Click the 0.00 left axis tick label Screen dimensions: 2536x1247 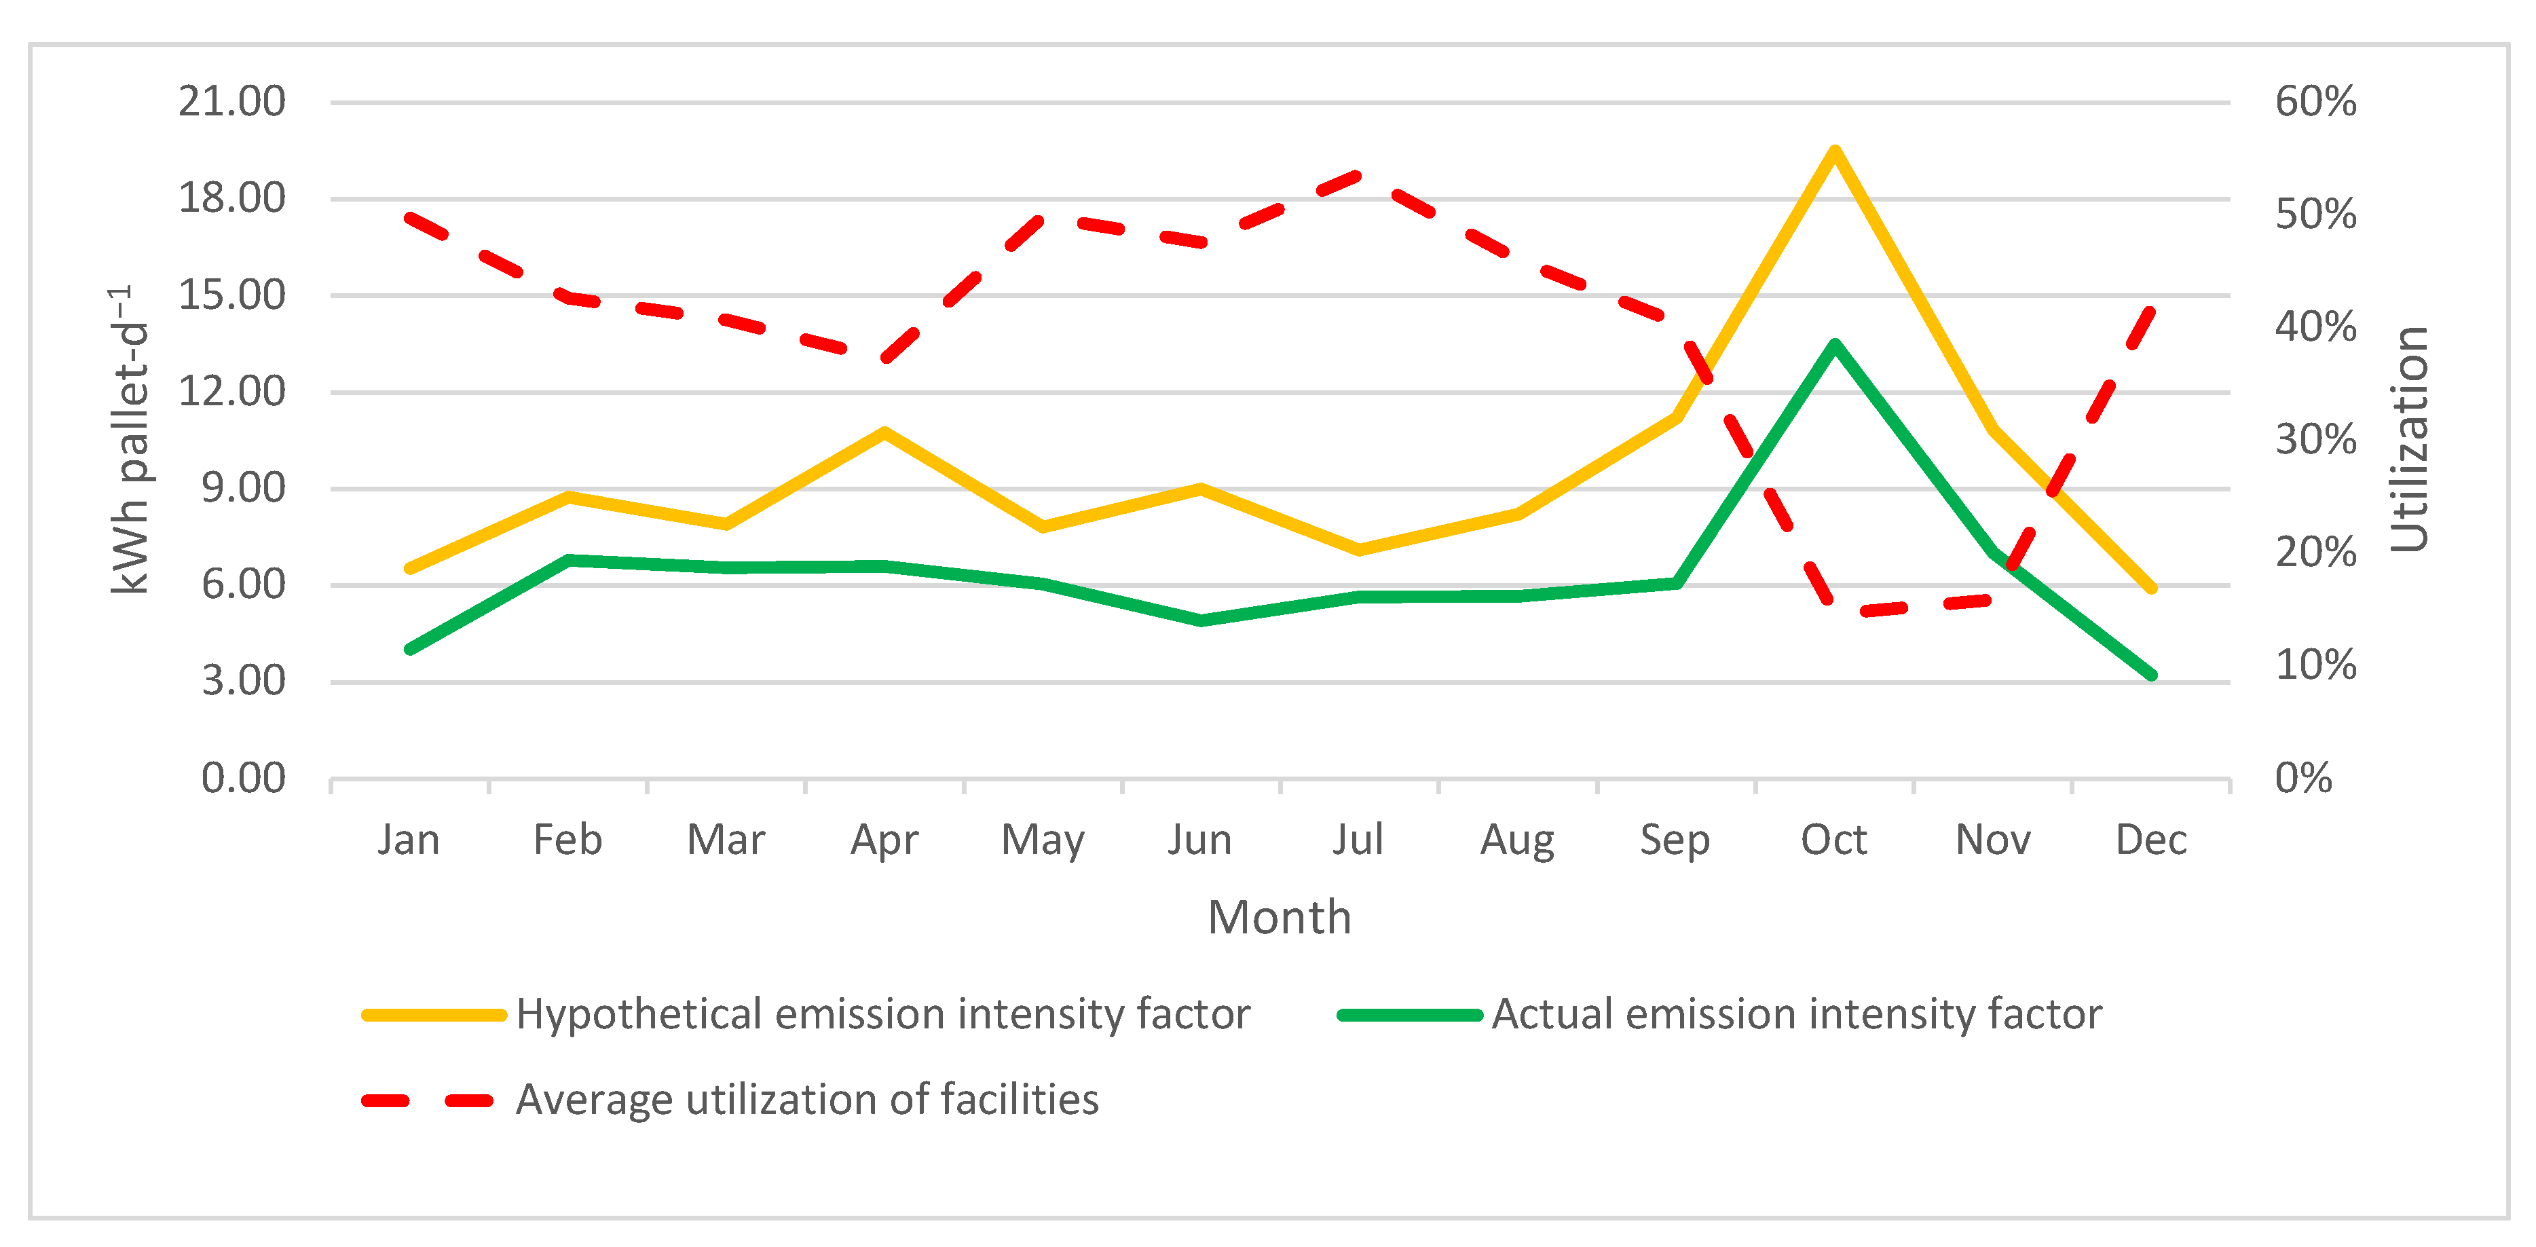[x=243, y=779]
